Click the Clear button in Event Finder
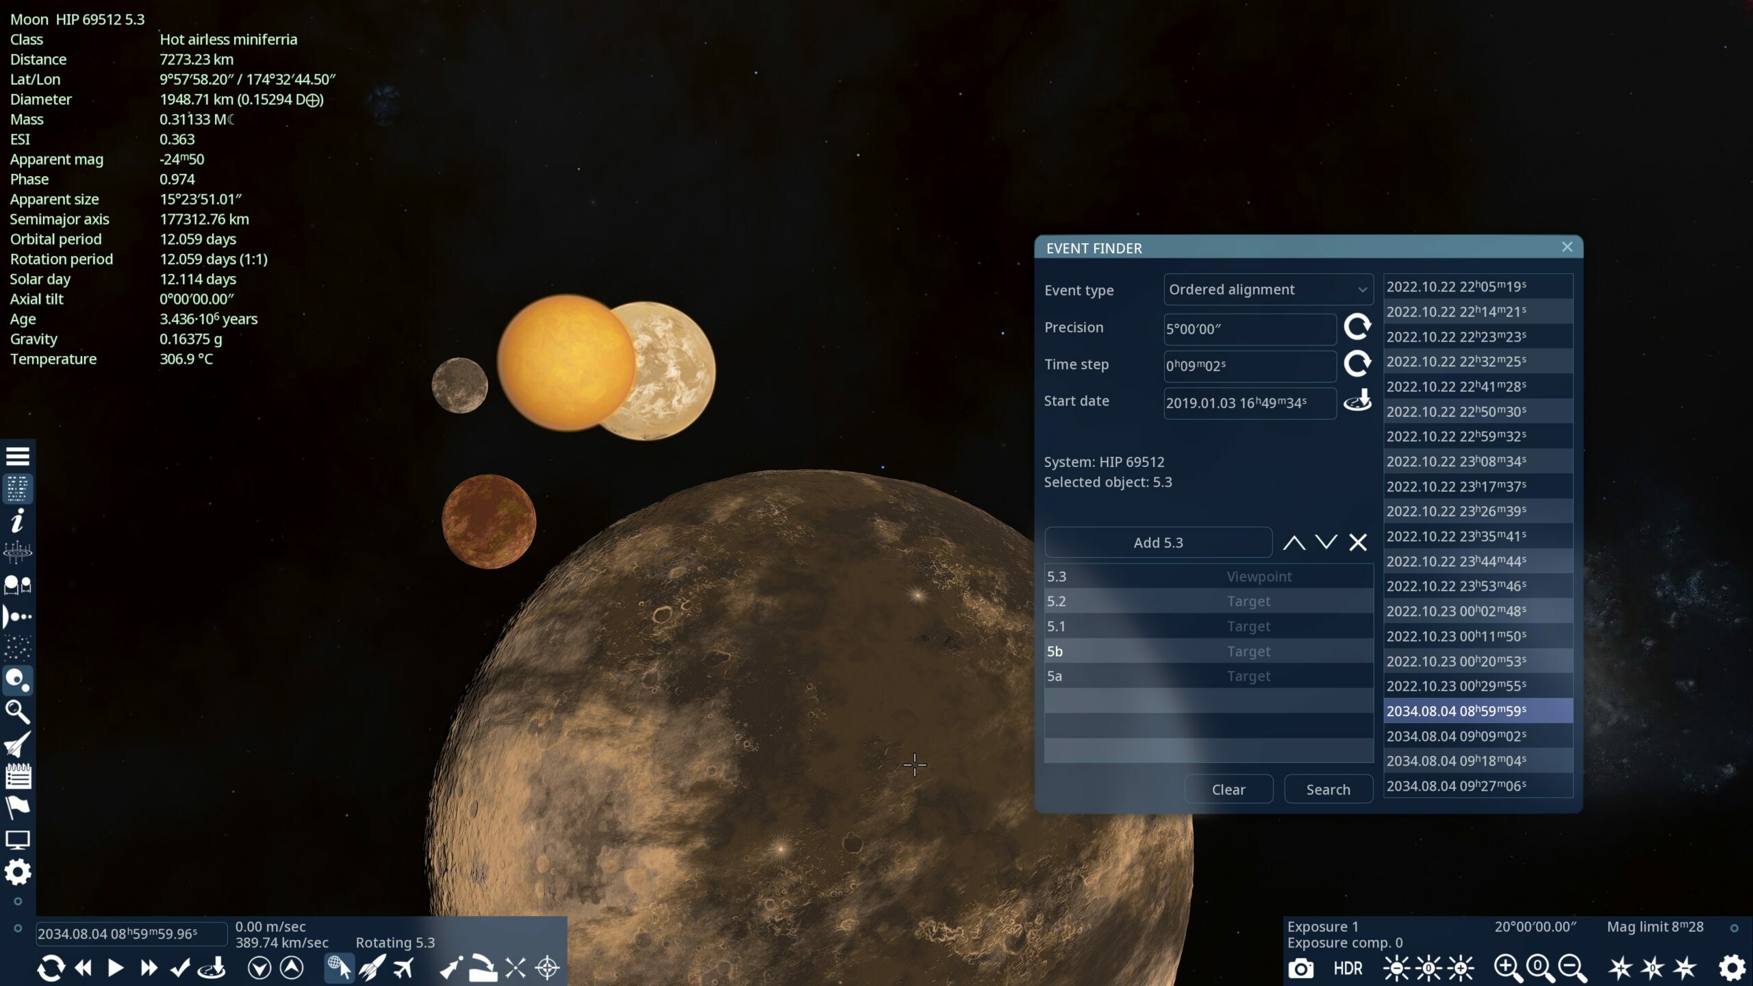This screenshot has height=986, width=1753. pyautogui.click(x=1228, y=789)
